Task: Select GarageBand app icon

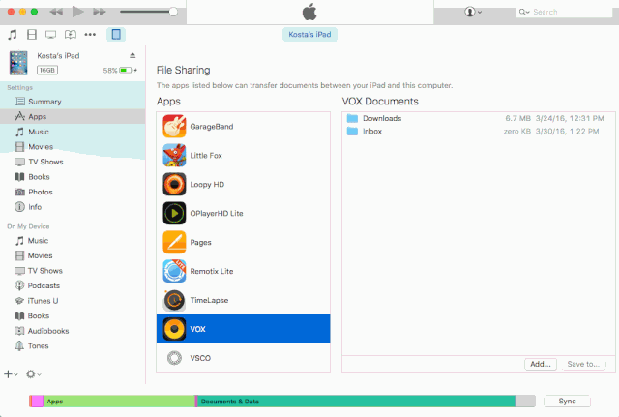Action: tap(174, 127)
